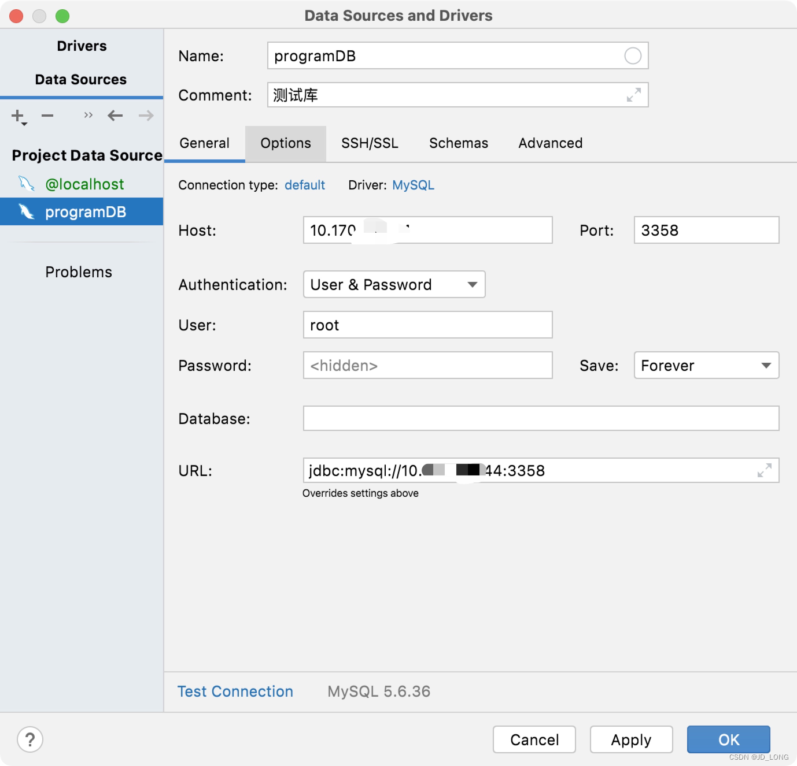Open the Schemas tab
This screenshot has width=797, height=766.
(x=459, y=143)
